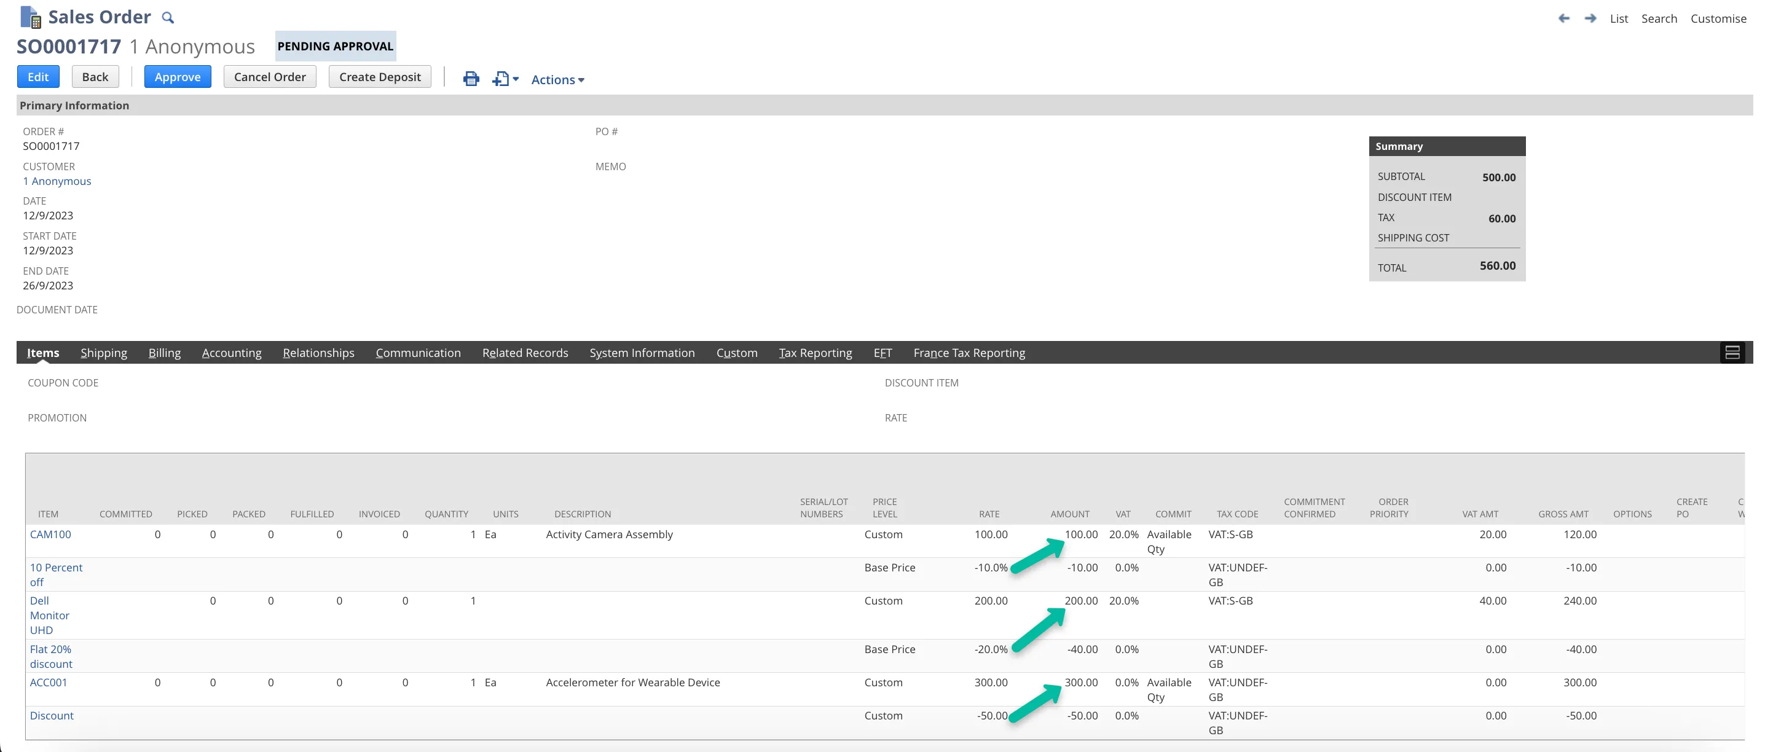
Task: Click the total value 560.00
Action: tap(1497, 266)
